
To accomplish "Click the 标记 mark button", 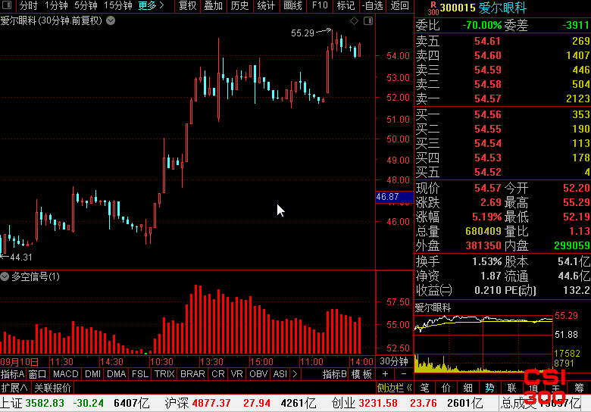I will [346, 5].
